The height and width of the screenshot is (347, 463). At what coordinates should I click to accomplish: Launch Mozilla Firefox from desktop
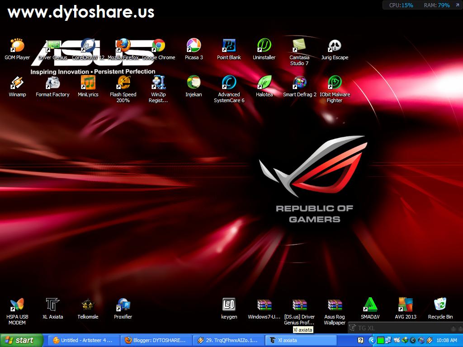(123, 49)
